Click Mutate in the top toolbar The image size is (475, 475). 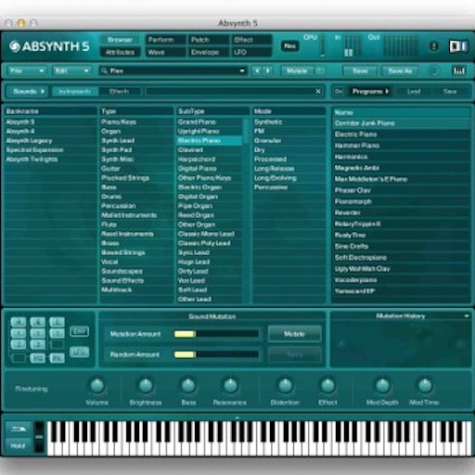(x=297, y=71)
